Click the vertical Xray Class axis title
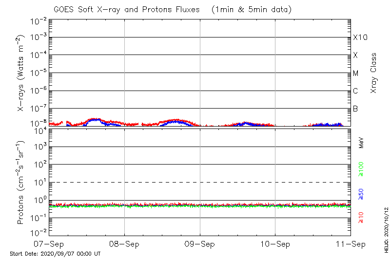390x258 pixels. 374,73
